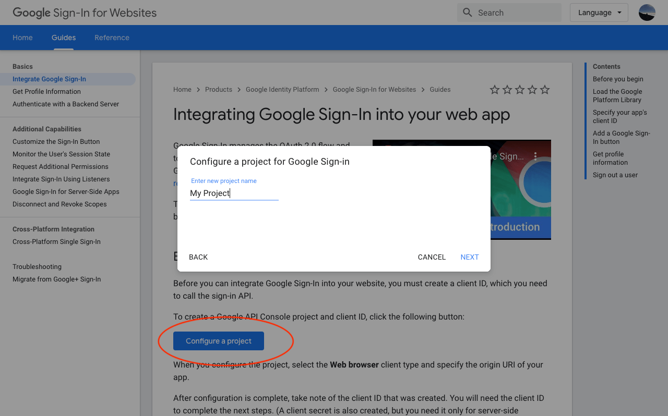This screenshot has width=668, height=416.
Task: Open the Troubleshooting sidebar link
Action: click(x=37, y=267)
